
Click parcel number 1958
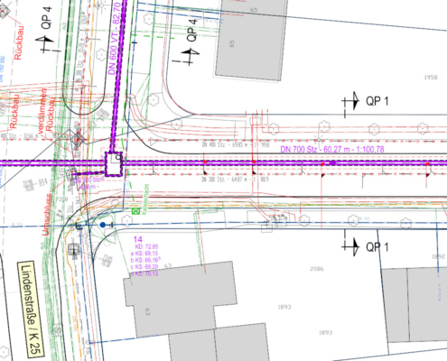431,78
